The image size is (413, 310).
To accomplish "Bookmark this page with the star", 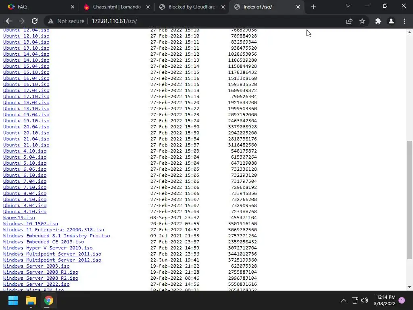I will (x=362, y=21).
